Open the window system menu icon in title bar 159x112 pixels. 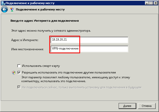pos(3,3)
